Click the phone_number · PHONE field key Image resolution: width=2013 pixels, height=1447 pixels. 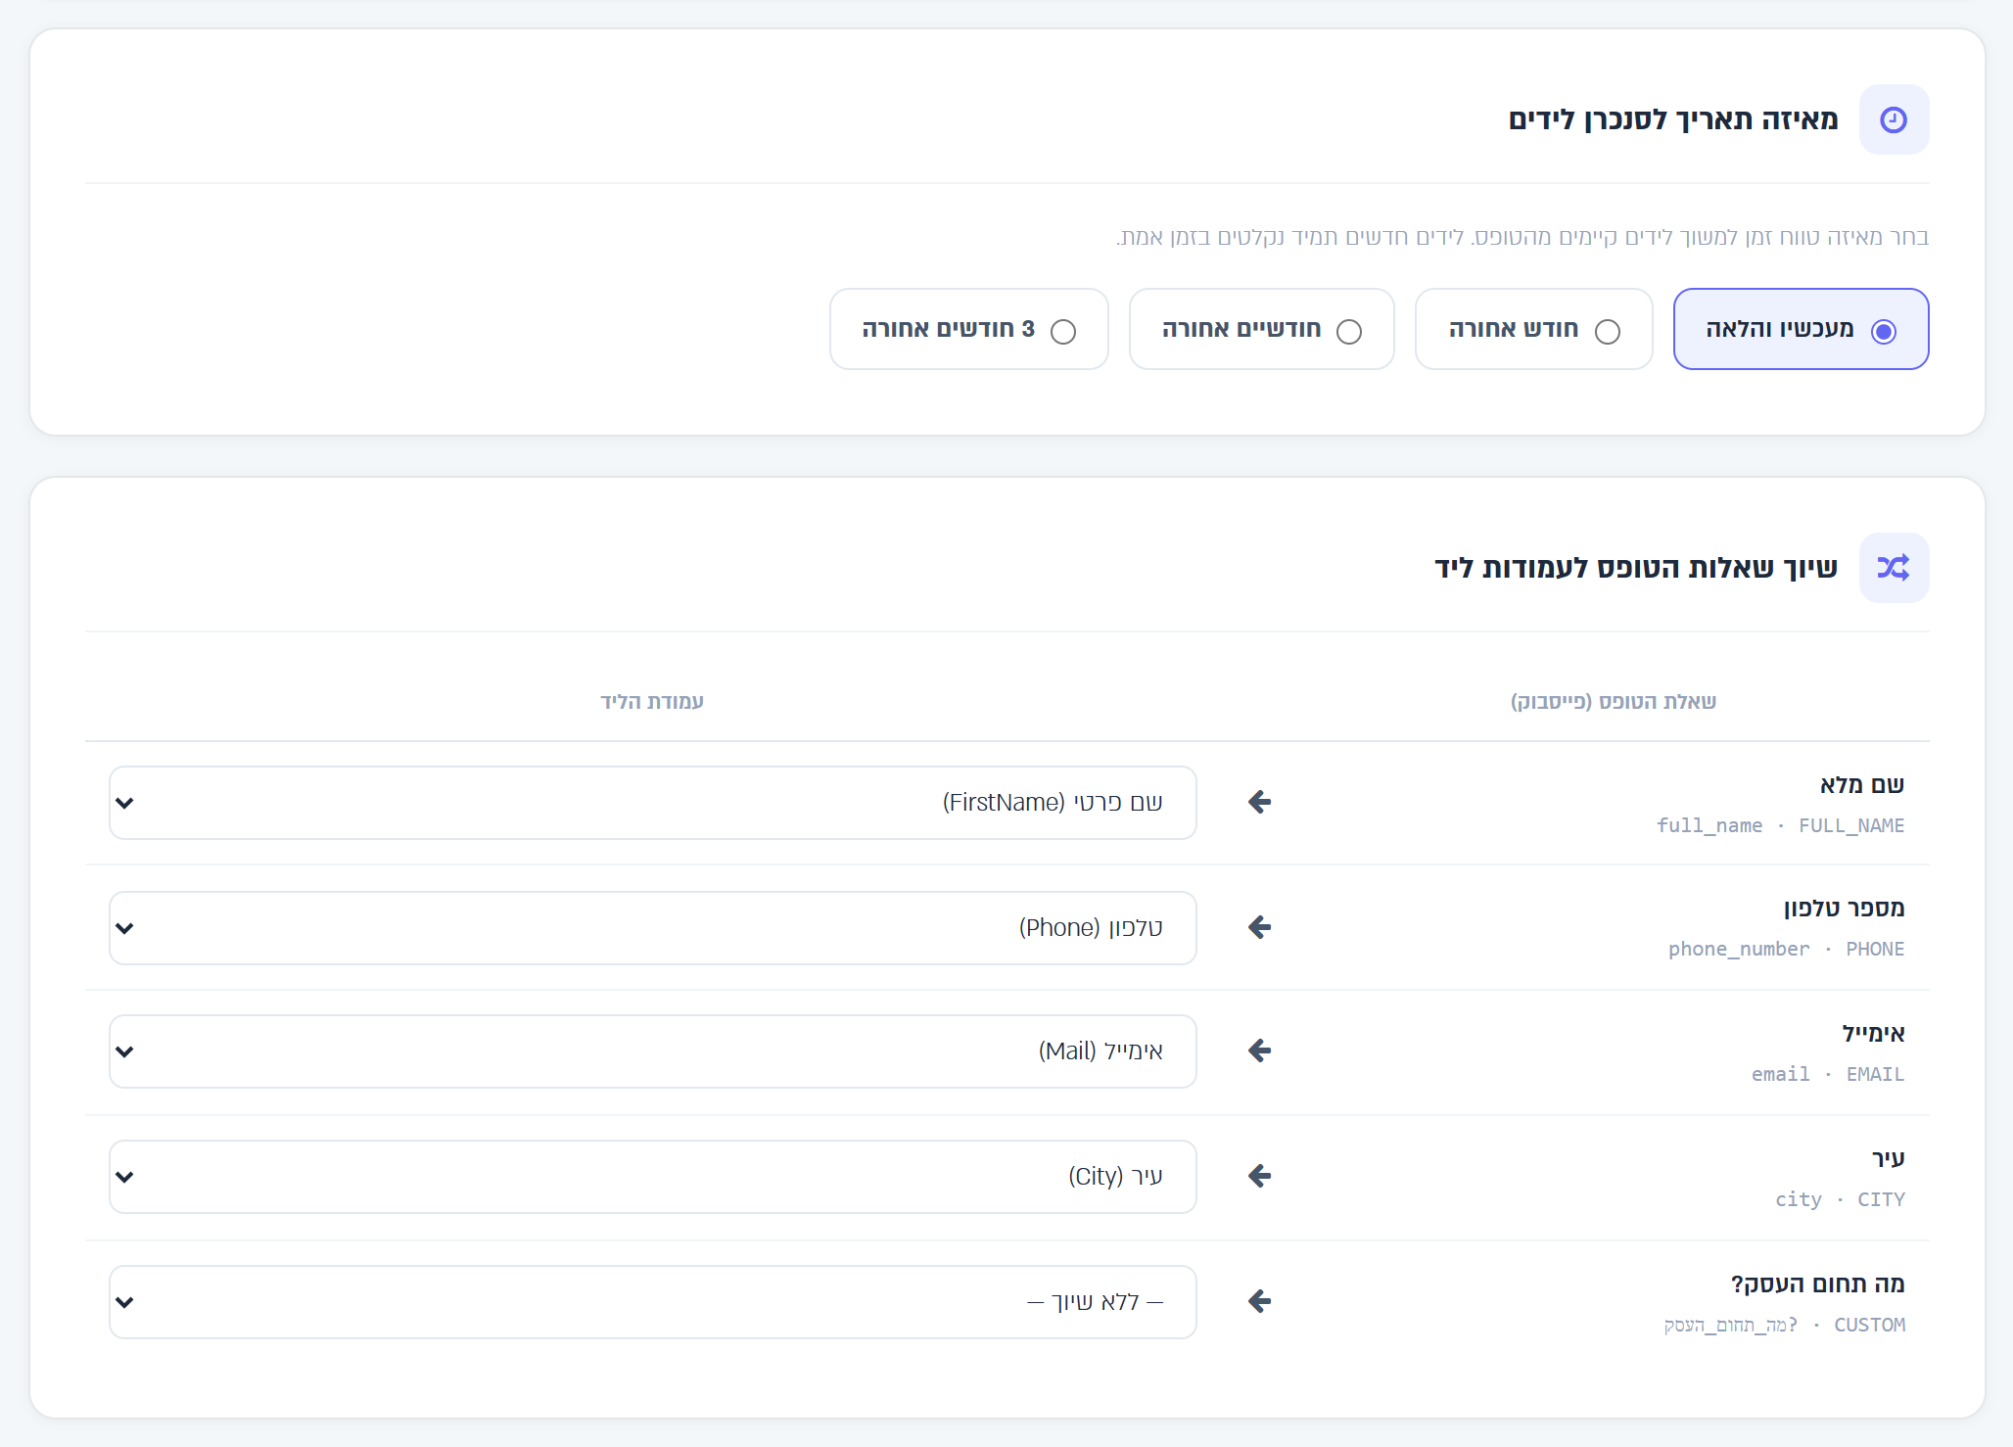click(x=1786, y=949)
